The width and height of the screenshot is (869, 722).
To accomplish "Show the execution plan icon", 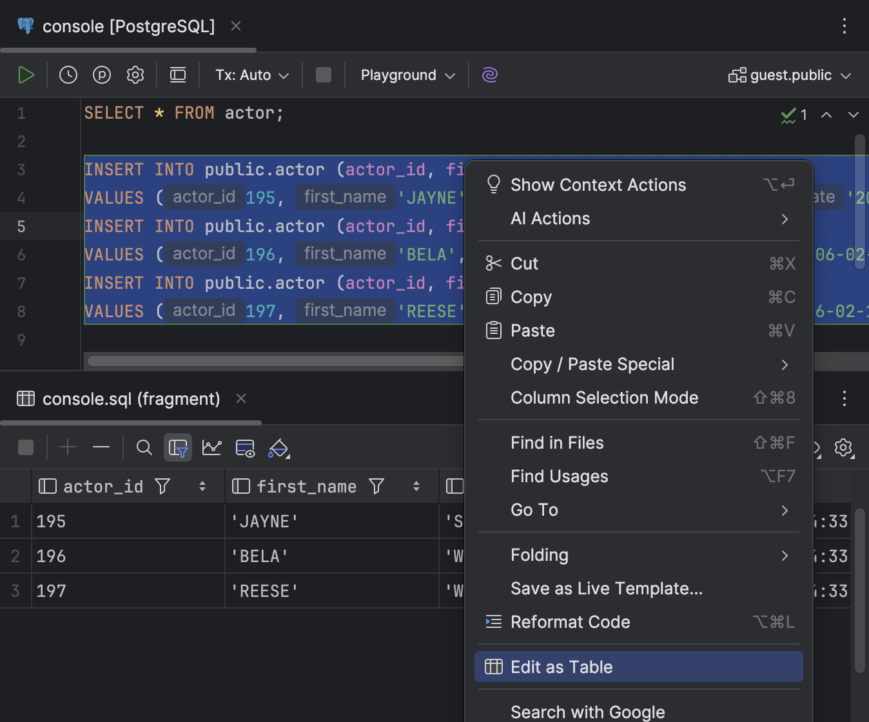I will click(x=102, y=74).
